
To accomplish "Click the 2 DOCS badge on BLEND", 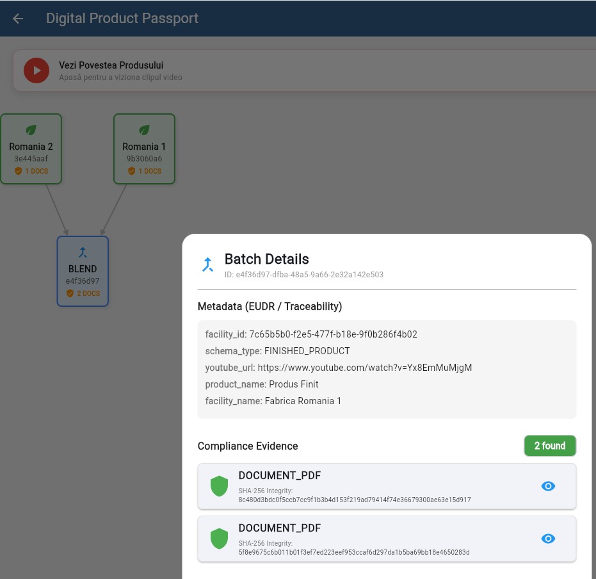I will coord(83,293).
